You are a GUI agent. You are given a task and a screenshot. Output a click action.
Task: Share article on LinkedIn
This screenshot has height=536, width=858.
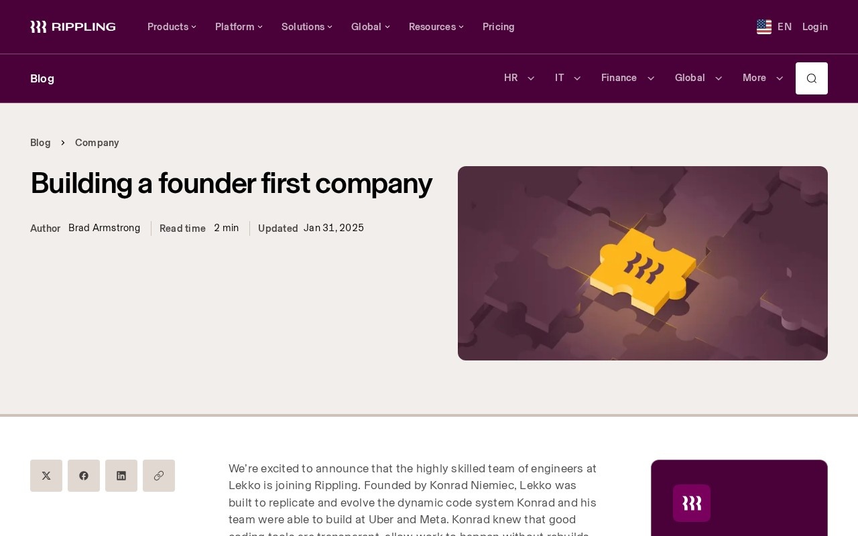tap(121, 476)
